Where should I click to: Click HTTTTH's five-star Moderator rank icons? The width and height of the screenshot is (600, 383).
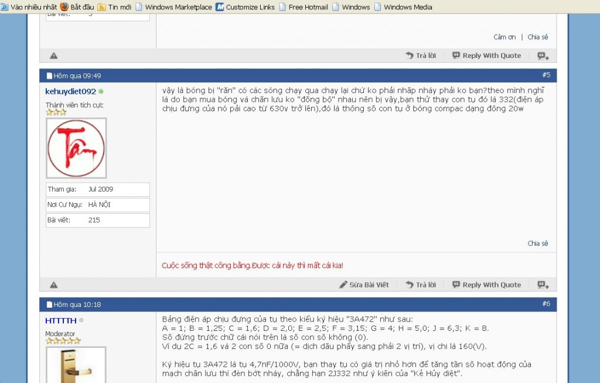(x=63, y=341)
